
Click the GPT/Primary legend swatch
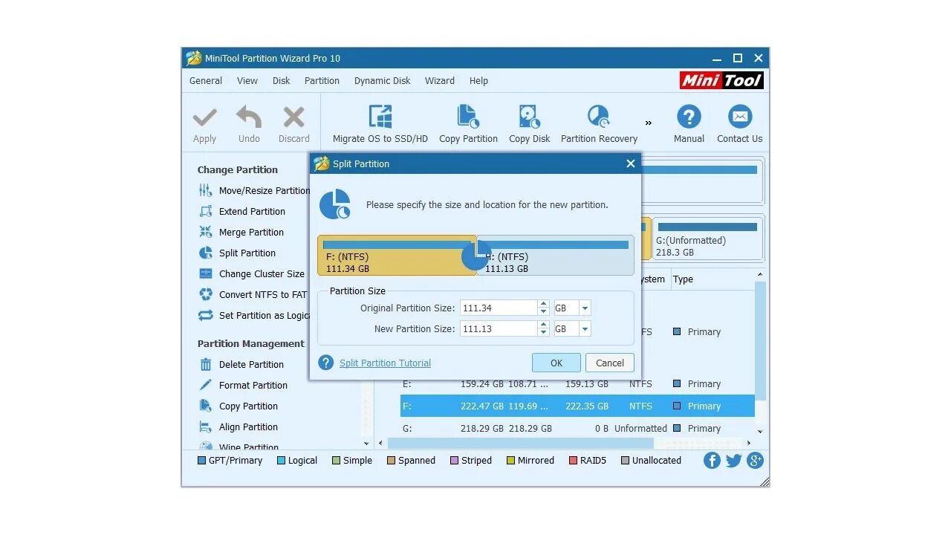tap(201, 461)
